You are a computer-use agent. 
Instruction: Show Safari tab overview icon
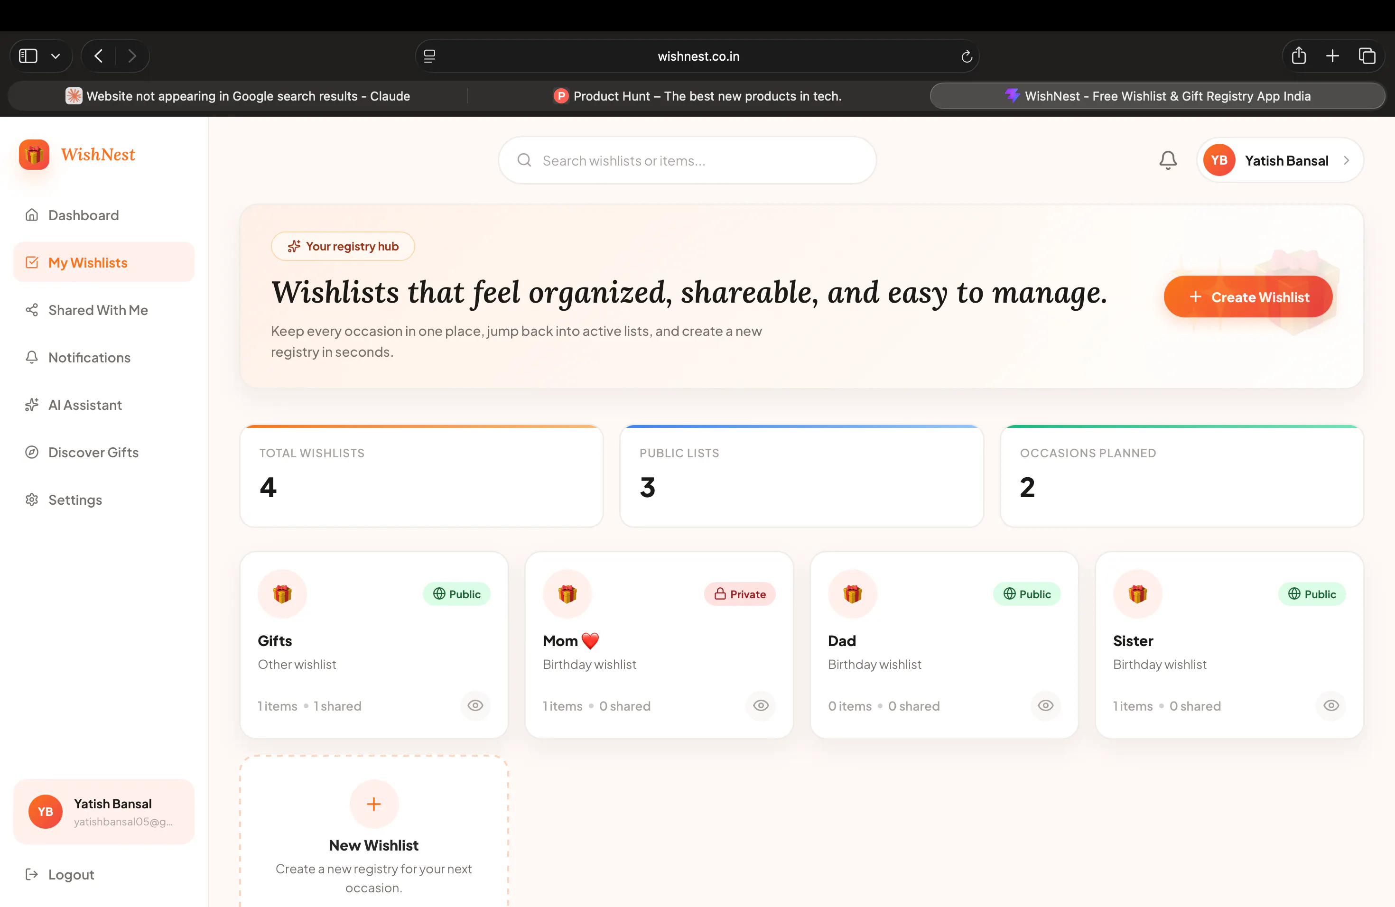click(1367, 56)
